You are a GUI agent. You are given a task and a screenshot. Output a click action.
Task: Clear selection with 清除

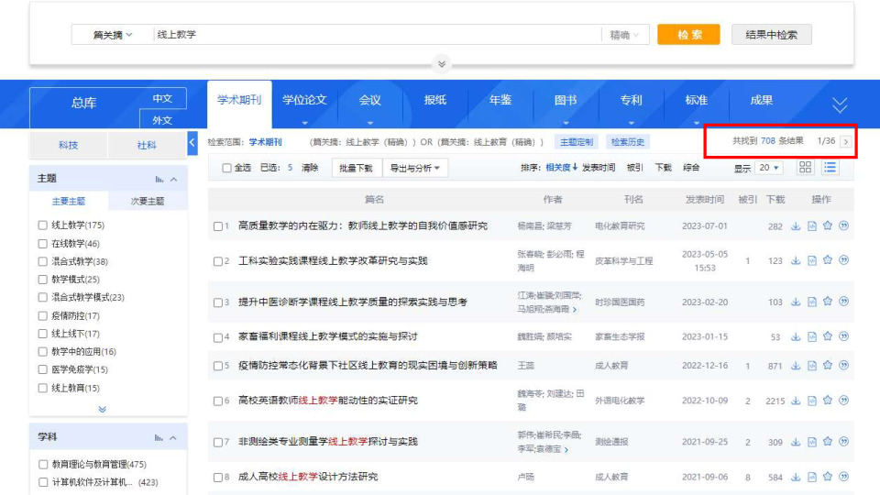[x=310, y=167]
